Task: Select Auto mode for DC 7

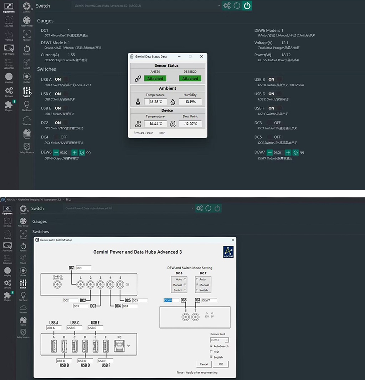Action: click(197, 279)
